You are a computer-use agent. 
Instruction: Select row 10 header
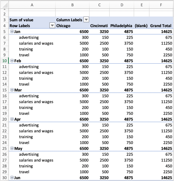[x=4, y=61]
